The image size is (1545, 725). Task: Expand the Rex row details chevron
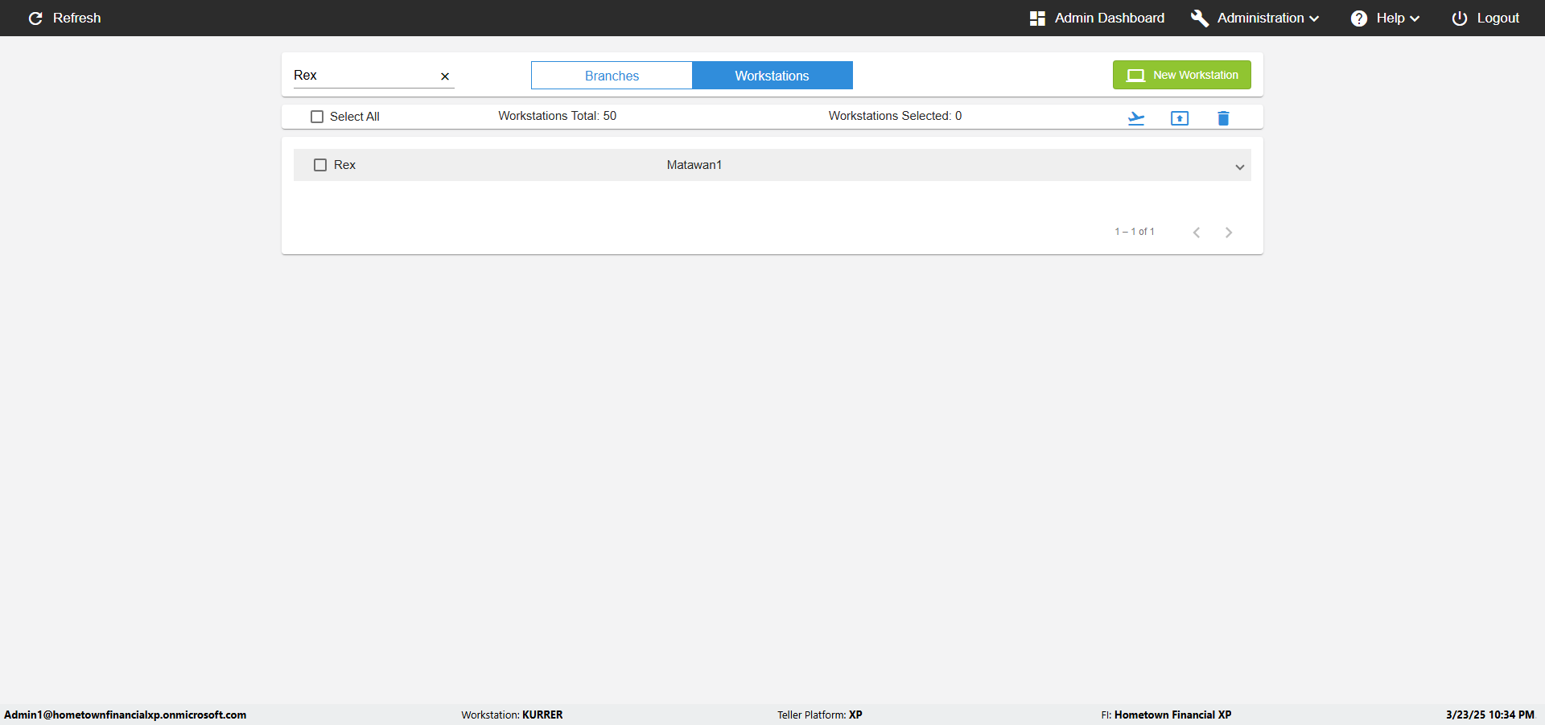coord(1240,167)
